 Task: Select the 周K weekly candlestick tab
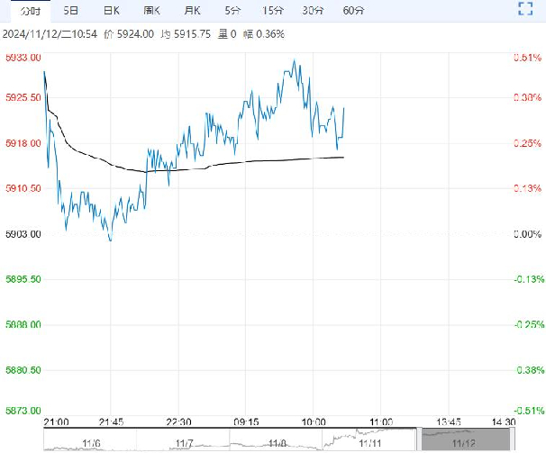coord(152,11)
